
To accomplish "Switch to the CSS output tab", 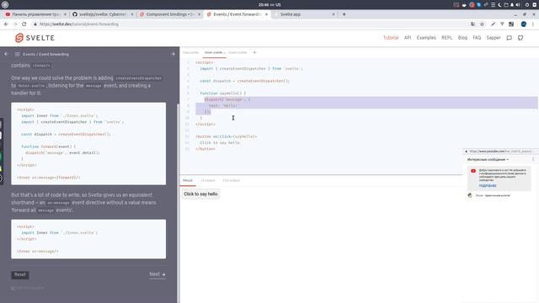I will 231,180.
